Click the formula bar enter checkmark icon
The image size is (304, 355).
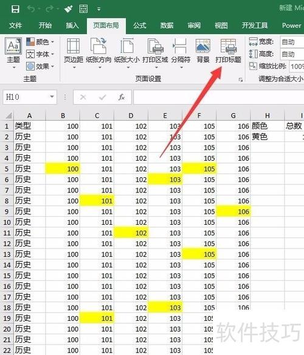pyautogui.click(x=102, y=97)
